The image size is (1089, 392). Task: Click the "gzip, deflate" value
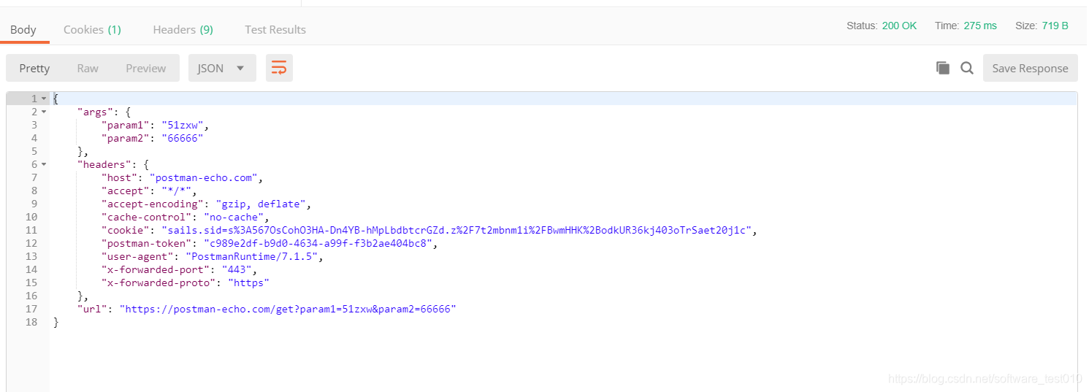pos(261,204)
